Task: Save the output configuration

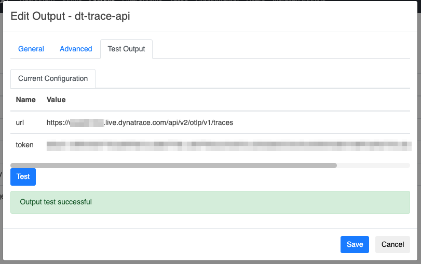Action: (x=355, y=244)
